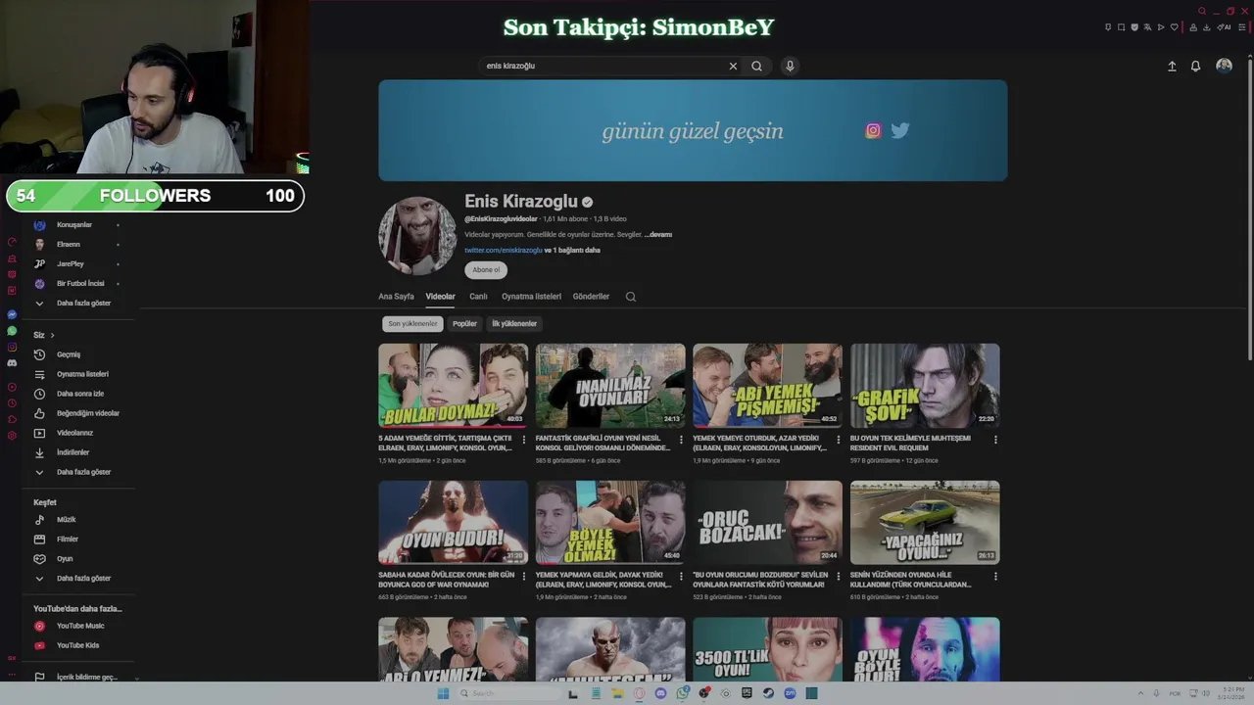Open Messenger in browser sidebar
The height and width of the screenshot is (705, 1254).
[12, 314]
